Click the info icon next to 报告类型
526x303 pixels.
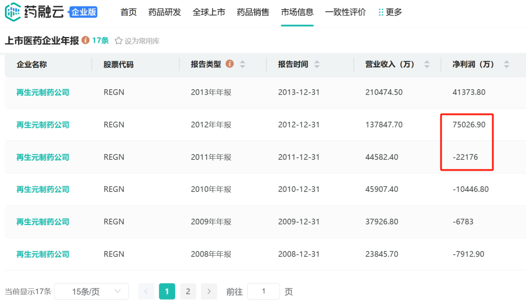click(229, 64)
